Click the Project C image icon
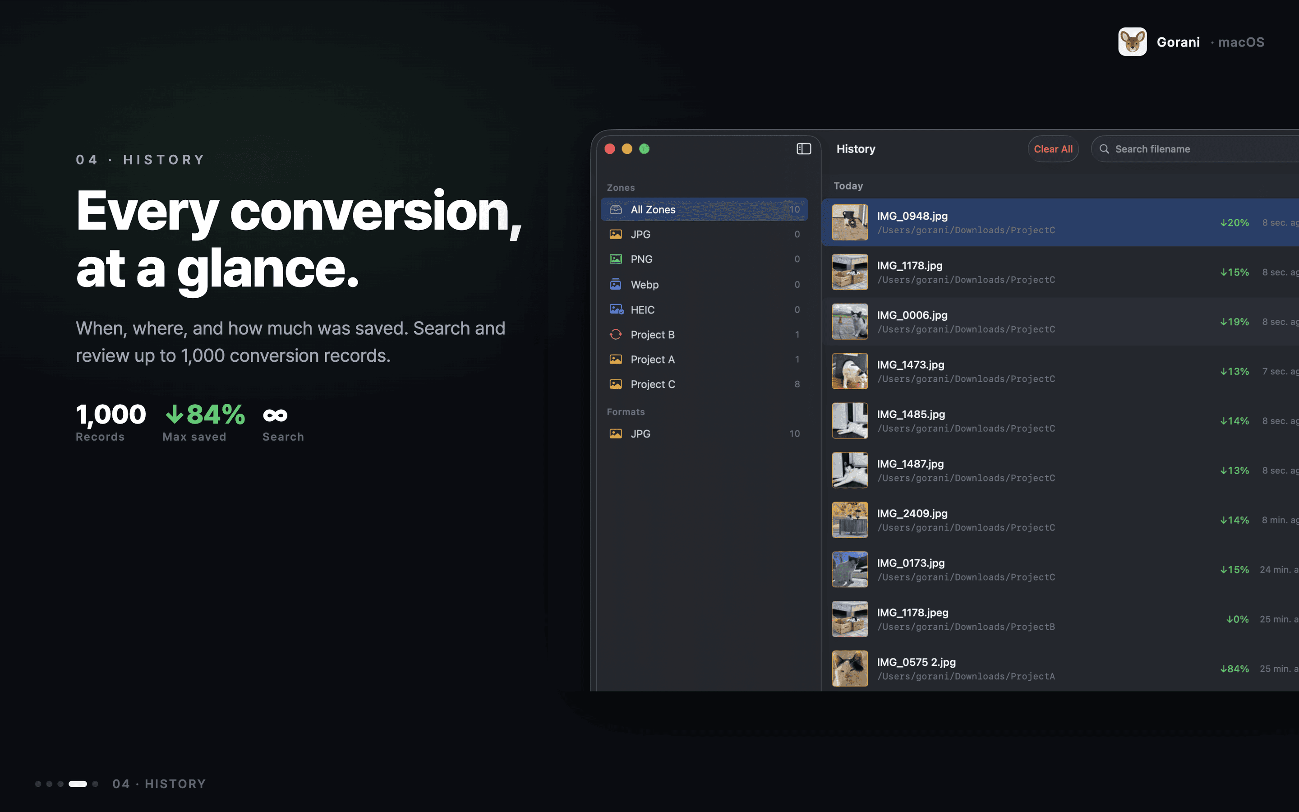 click(616, 384)
